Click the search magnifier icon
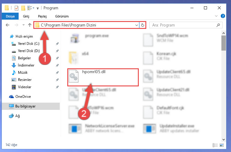Viewport: 231px width, 152px height. tap(218, 25)
